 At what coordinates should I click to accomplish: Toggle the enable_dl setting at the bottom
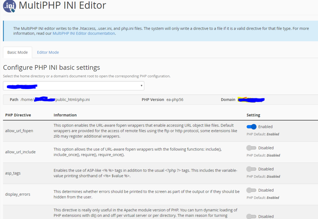[x=251, y=216]
